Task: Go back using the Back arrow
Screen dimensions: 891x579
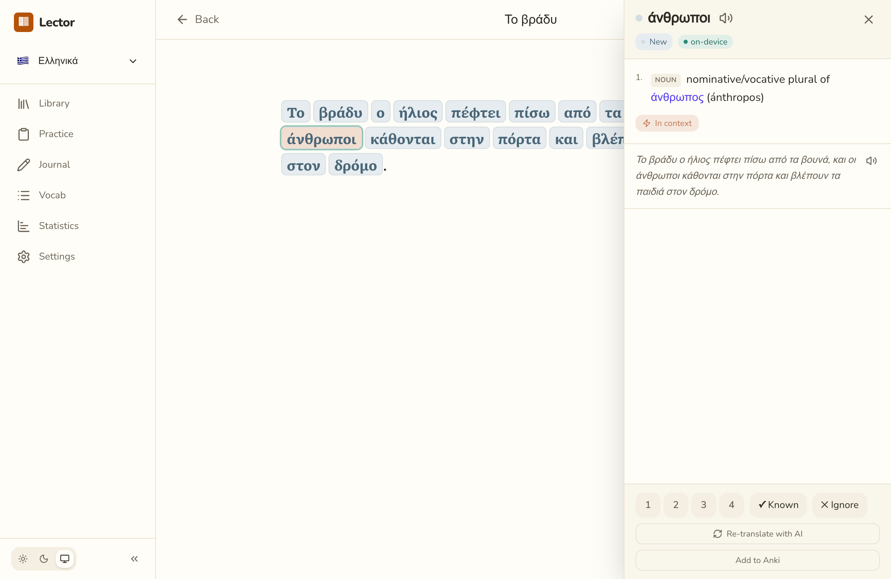Action: [198, 19]
